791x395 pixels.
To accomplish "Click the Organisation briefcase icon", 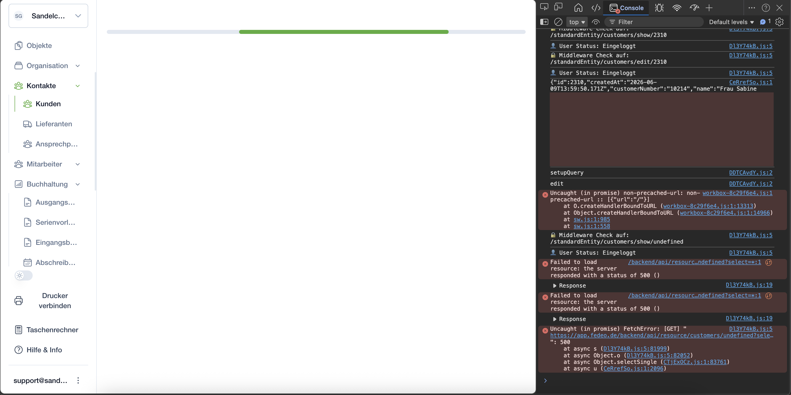I will click(x=18, y=66).
